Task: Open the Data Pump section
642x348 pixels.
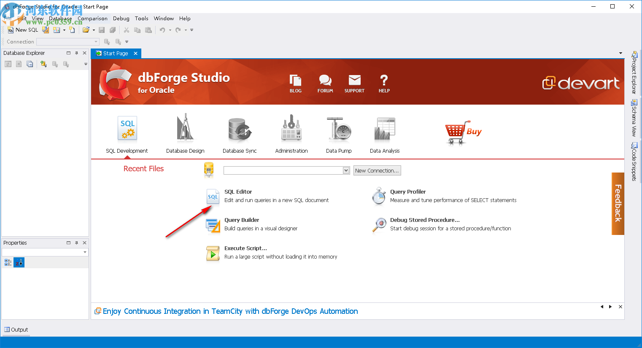Action: pyautogui.click(x=339, y=129)
